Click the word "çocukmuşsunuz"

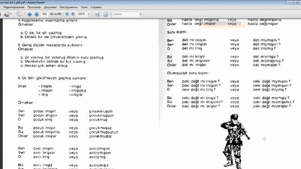(x=103, y=132)
